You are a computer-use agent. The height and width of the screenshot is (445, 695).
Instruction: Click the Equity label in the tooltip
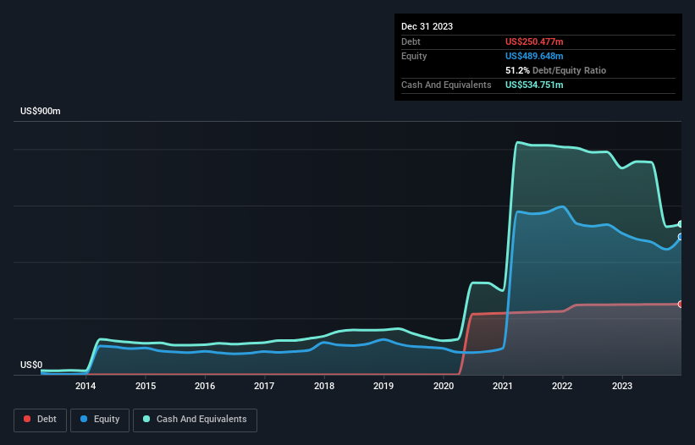[x=414, y=56]
